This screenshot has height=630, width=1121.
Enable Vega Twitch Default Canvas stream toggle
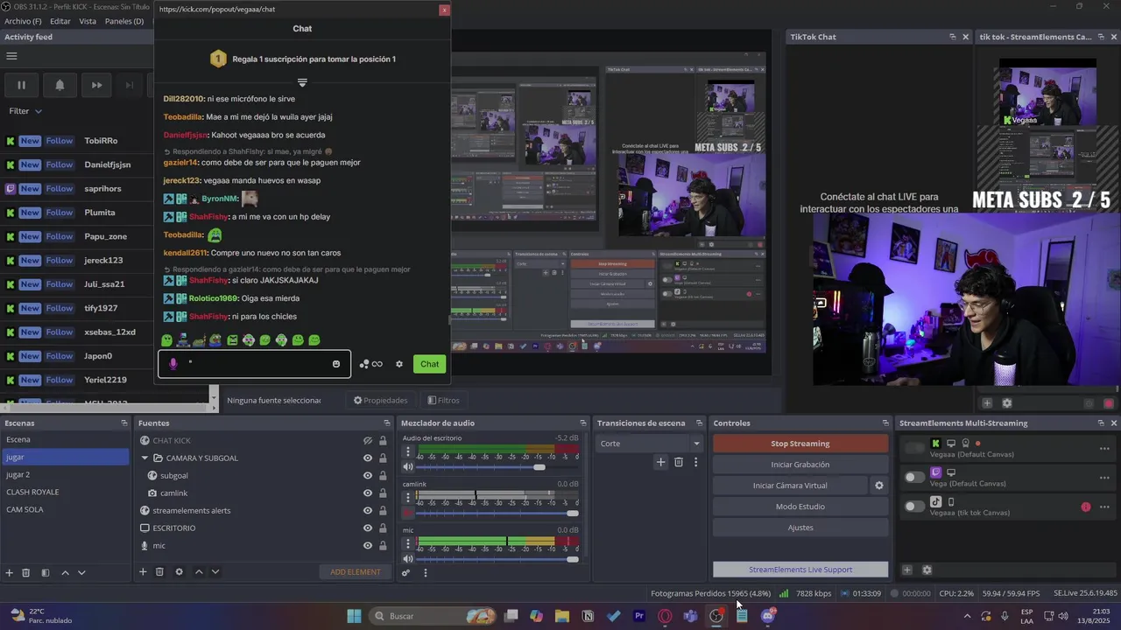(914, 478)
